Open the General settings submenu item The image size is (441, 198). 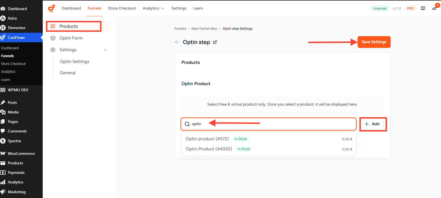pyautogui.click(x=68, y=73)
